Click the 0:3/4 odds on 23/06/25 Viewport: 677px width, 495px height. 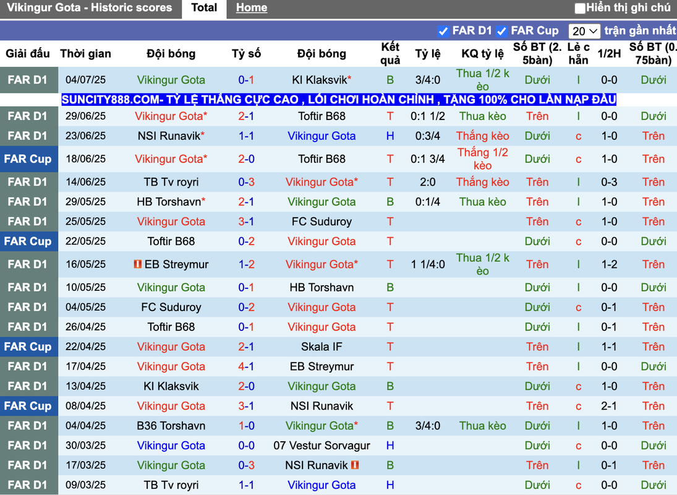pos(428,136)
